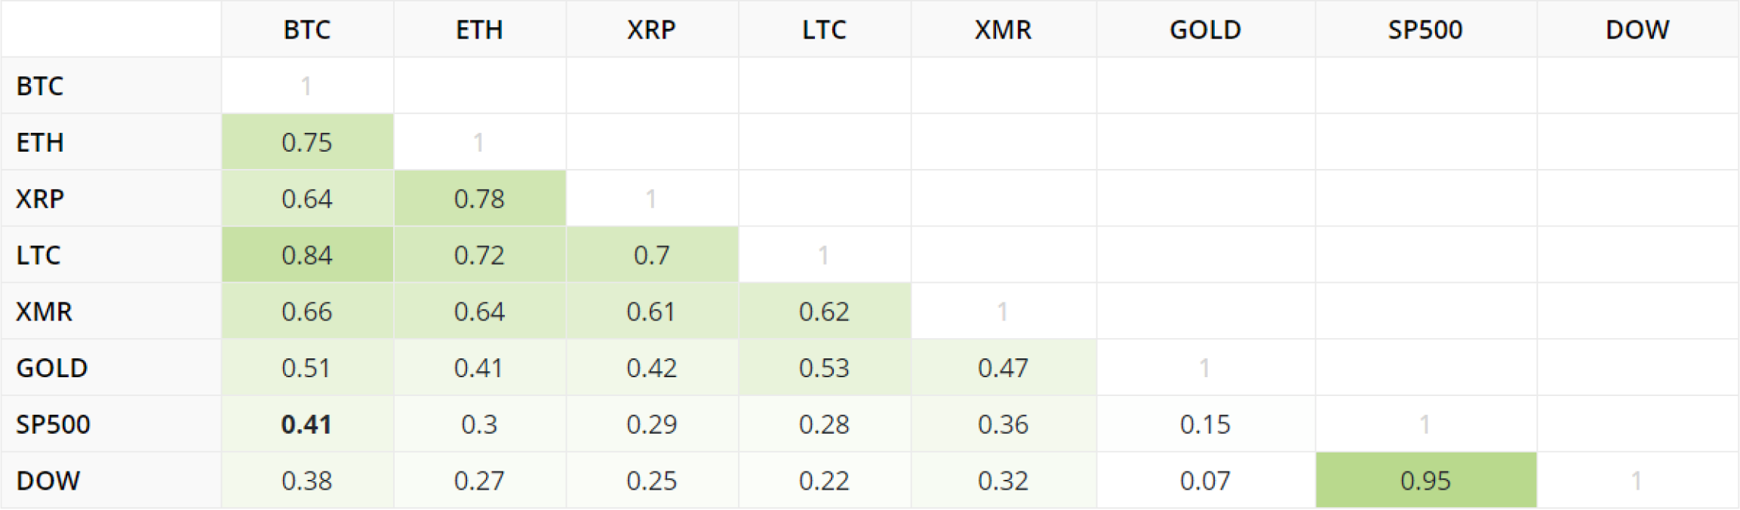
Task: Select the 0.84 BTC-LTC correlation cell
Action: (x=307, y=255)
